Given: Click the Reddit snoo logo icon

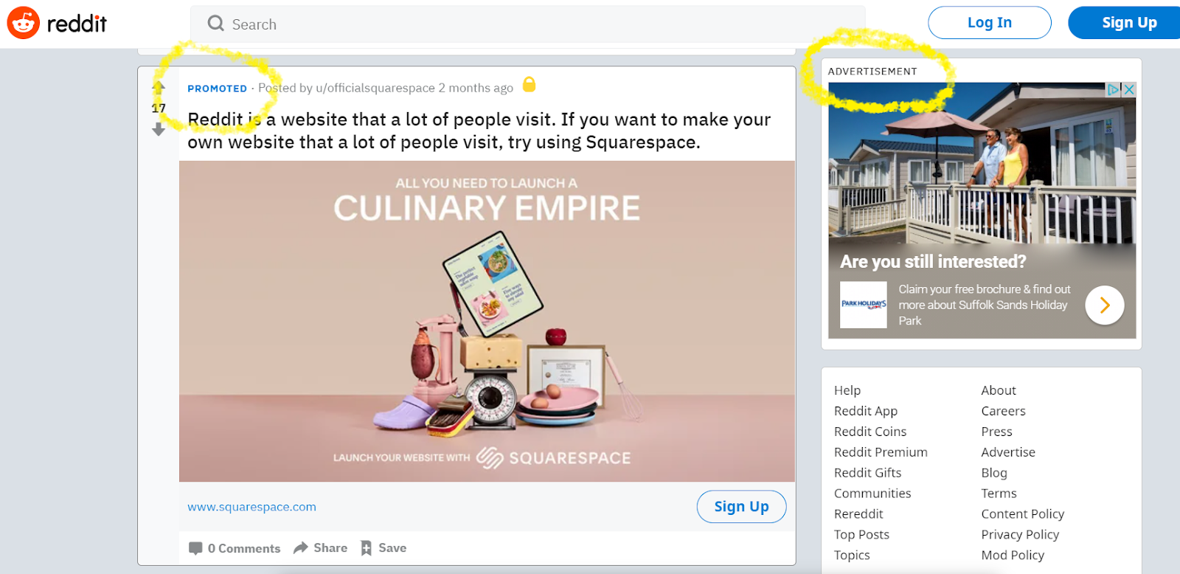Looking at the screenshot, I should 23,23.
